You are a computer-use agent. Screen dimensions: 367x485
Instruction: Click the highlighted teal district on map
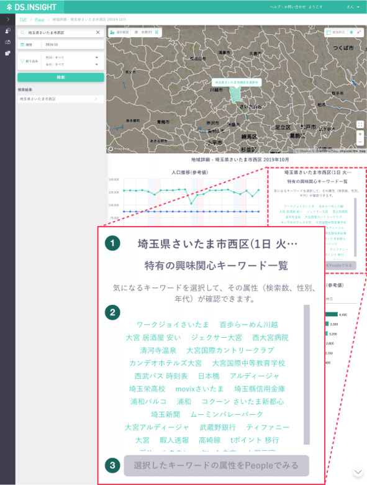coord(235,95)
